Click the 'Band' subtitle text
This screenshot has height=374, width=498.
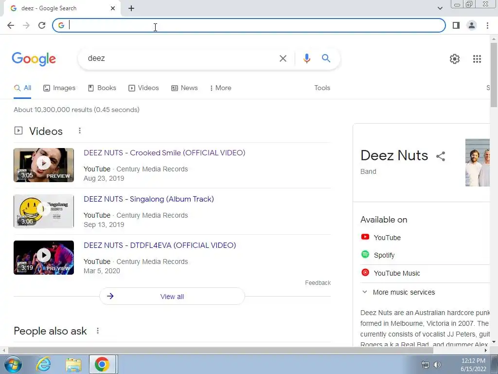(369, 171)
